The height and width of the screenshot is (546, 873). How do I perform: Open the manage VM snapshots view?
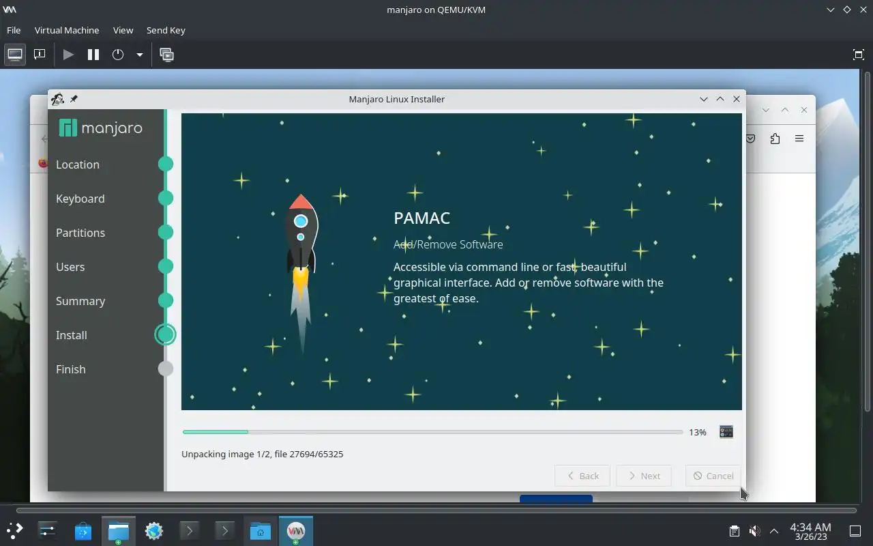click(x=166, y=55)
